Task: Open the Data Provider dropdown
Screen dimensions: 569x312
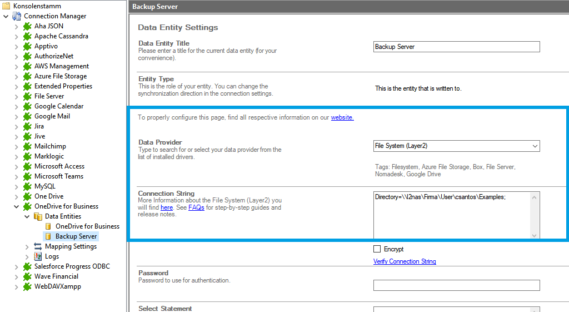Action: tap(535, 146)
